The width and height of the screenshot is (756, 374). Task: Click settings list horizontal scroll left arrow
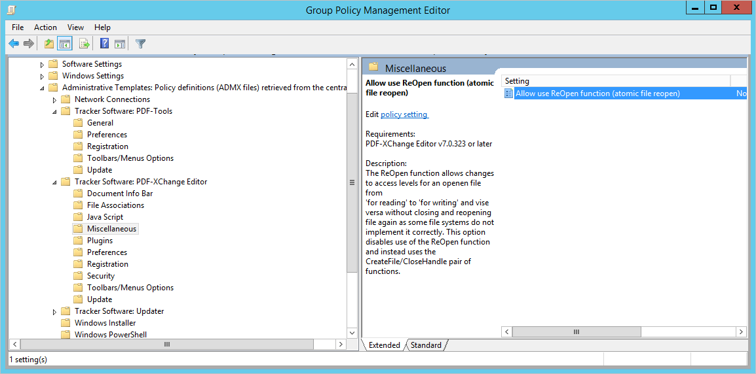point(507,331)
